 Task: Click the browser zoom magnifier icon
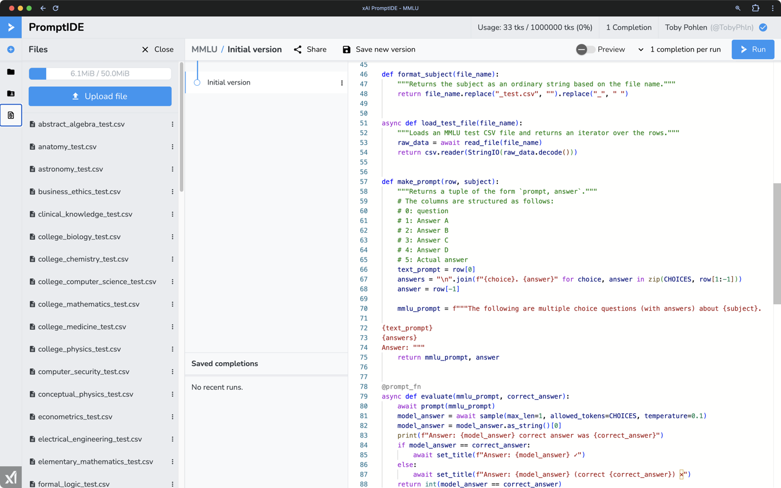pos(738,8)
